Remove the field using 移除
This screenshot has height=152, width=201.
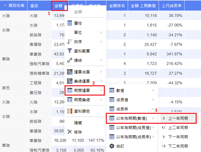point(79,132)
